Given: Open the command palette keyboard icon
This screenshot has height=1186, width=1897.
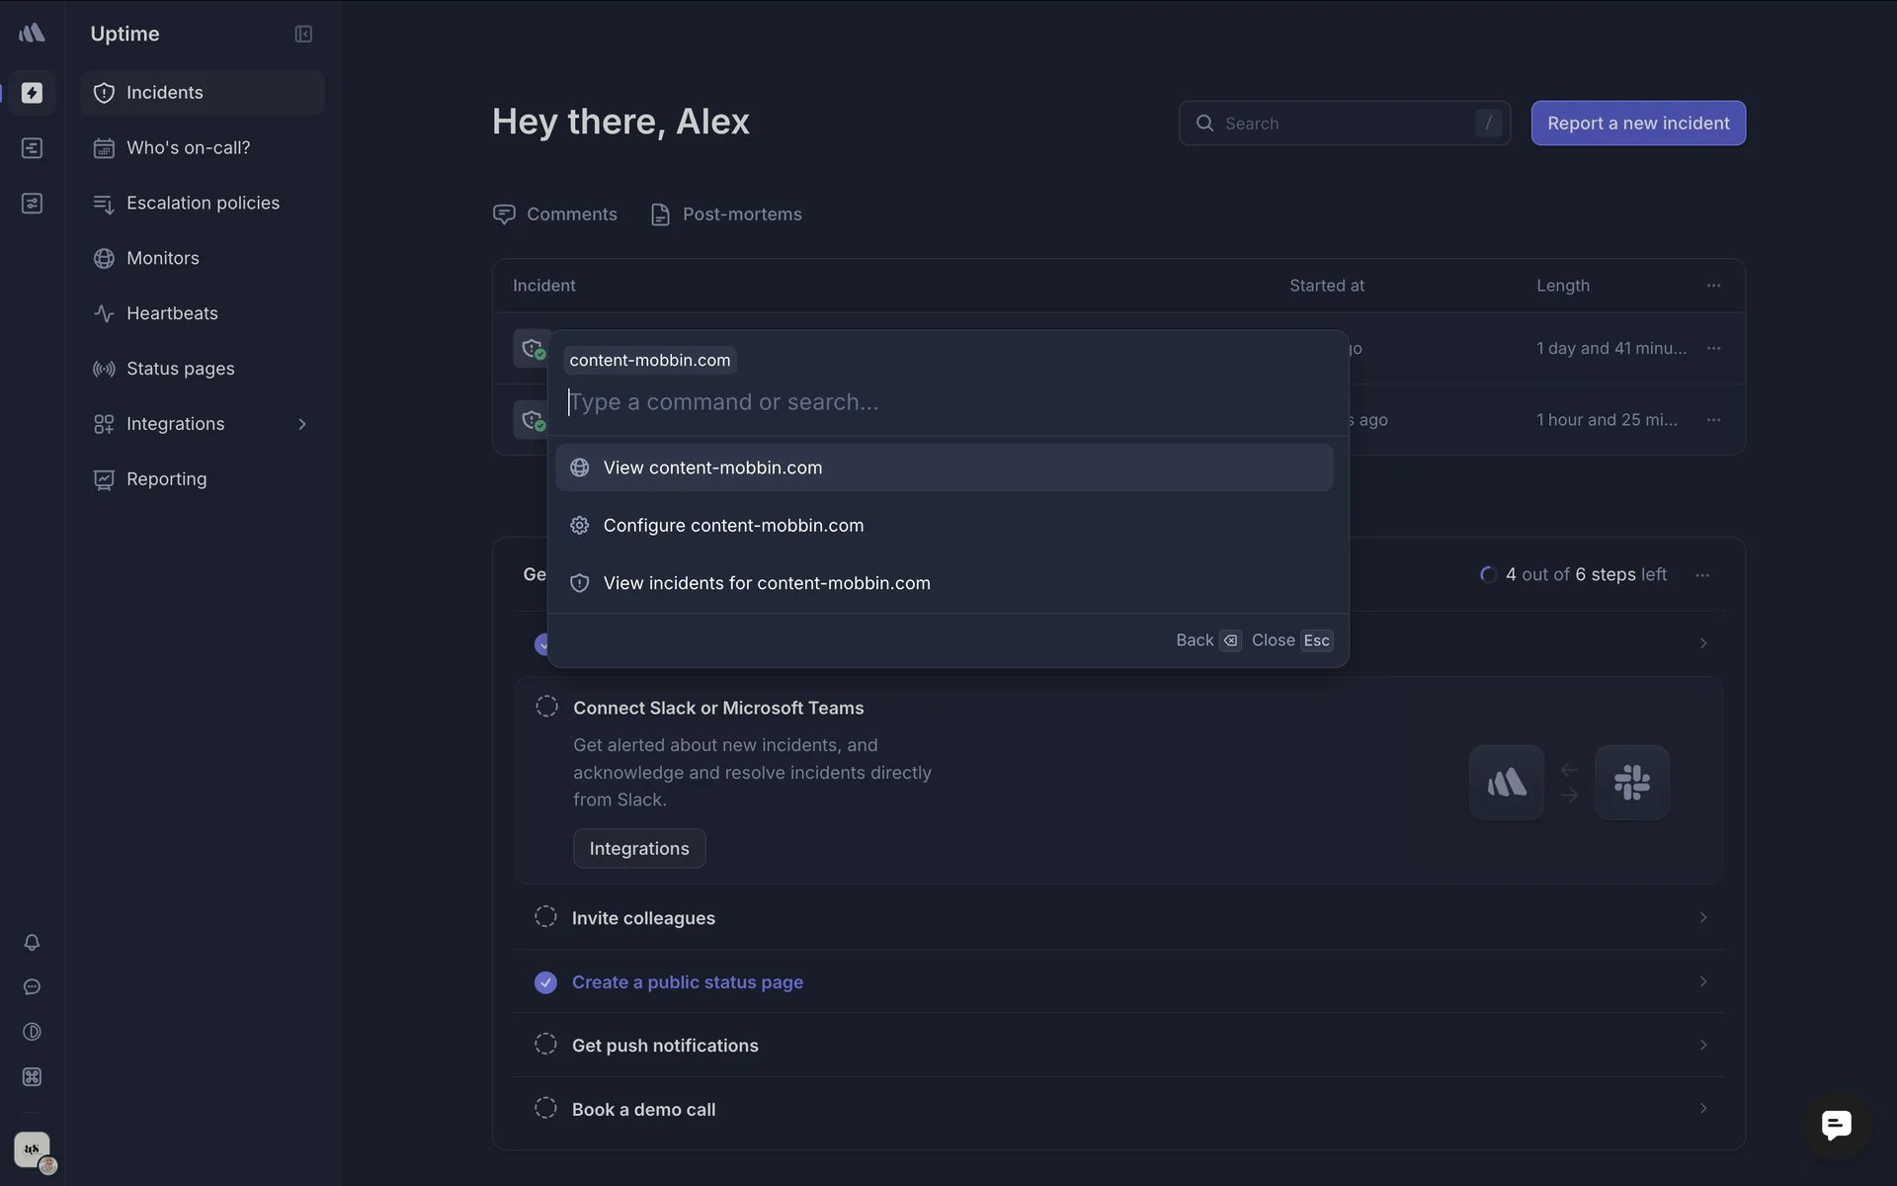Looking at the screenshot, I should coord(32,1077).
